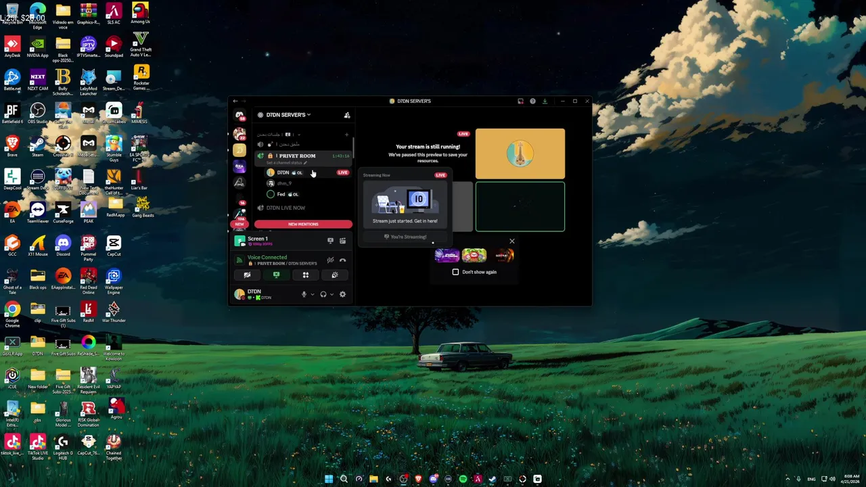Collapse the channel category chevron
The width and height of the screenshot is (866, 487).
298,134
